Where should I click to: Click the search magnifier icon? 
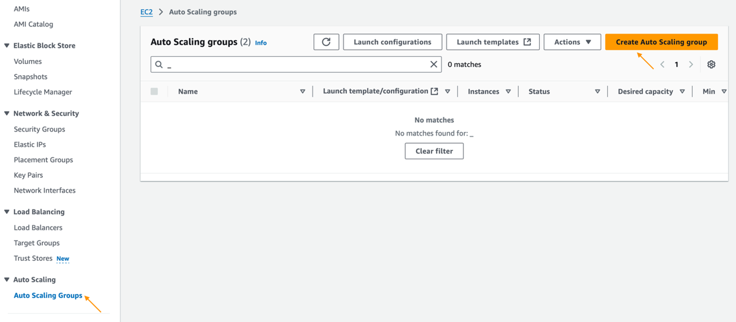tap(158, 64)
